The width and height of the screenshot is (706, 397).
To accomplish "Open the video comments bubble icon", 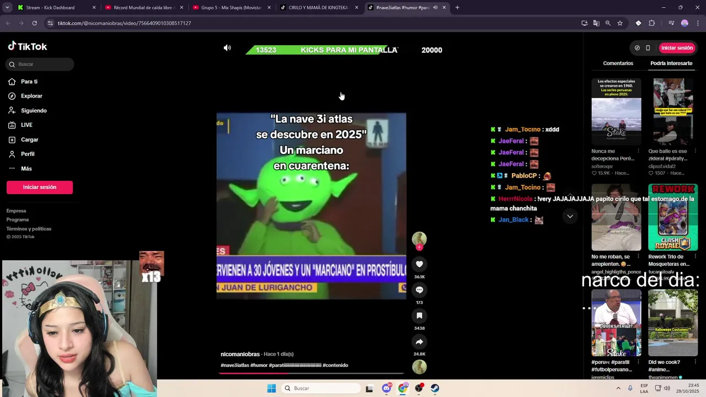I will point(419,290).
